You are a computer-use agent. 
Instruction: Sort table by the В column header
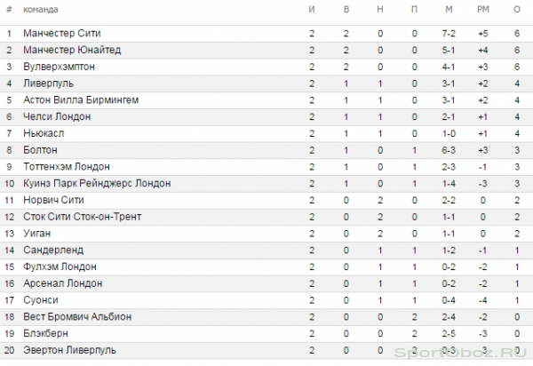pyautogui.click(x=346, y=10)
